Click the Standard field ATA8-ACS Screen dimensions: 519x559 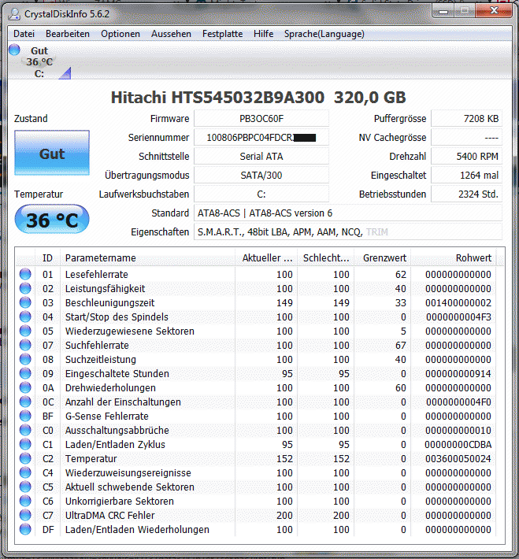tap(348, 213)
